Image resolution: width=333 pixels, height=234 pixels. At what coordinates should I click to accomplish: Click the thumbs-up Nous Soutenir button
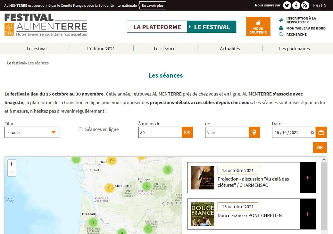pos(258,27)
